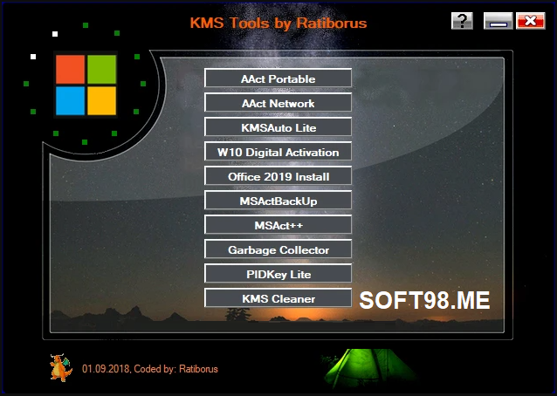This screenshot has width=557, height=396.
Task: Close the KMS Tools window
Action: pyautogui.click(x=530, y=21)
